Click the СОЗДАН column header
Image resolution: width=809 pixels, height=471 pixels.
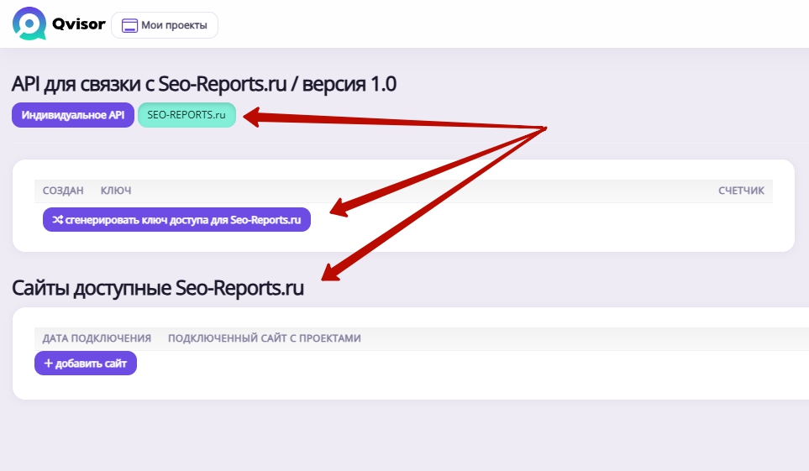pyautogui.click(x=63, y=191)
